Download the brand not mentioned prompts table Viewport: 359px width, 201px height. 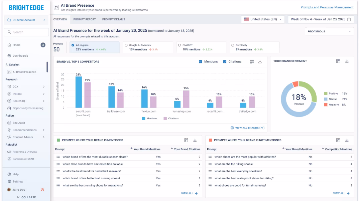click(x=347, y=140)
